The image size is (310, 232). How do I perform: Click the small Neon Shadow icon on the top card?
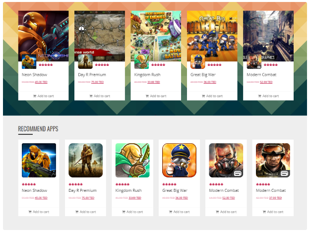[x=29, y=61]
